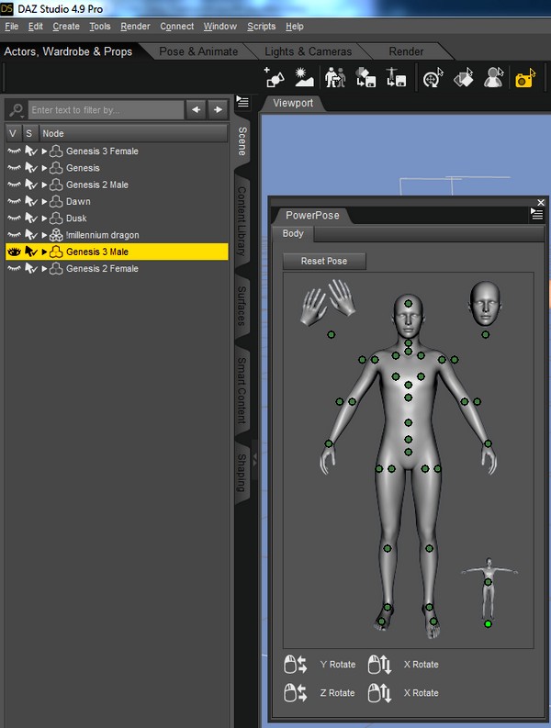This screenshot has width=551, height=728.
Task: Expand the Genesis 2 Male node
Action: 44,185
